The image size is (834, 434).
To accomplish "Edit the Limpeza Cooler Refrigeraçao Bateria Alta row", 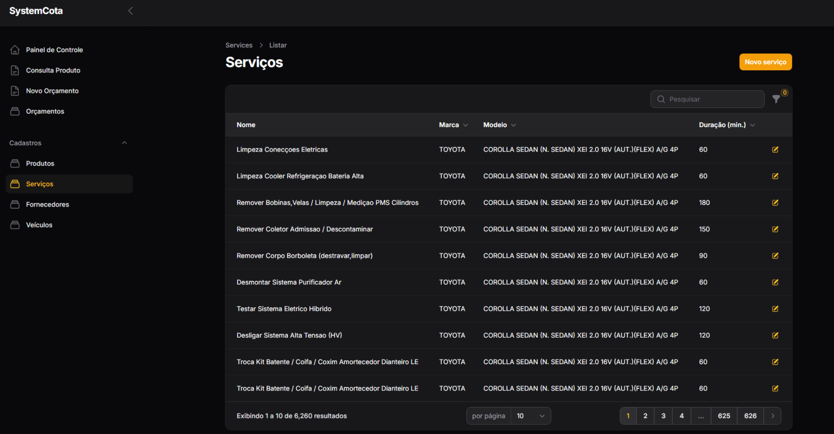I will tap(775, 176).
